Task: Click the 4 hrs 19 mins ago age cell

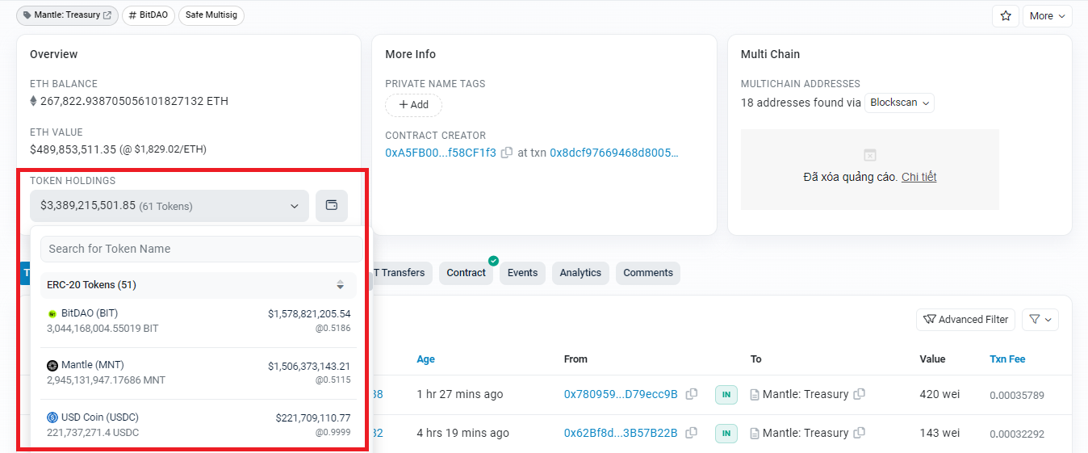Action: [x=463, y=433]
